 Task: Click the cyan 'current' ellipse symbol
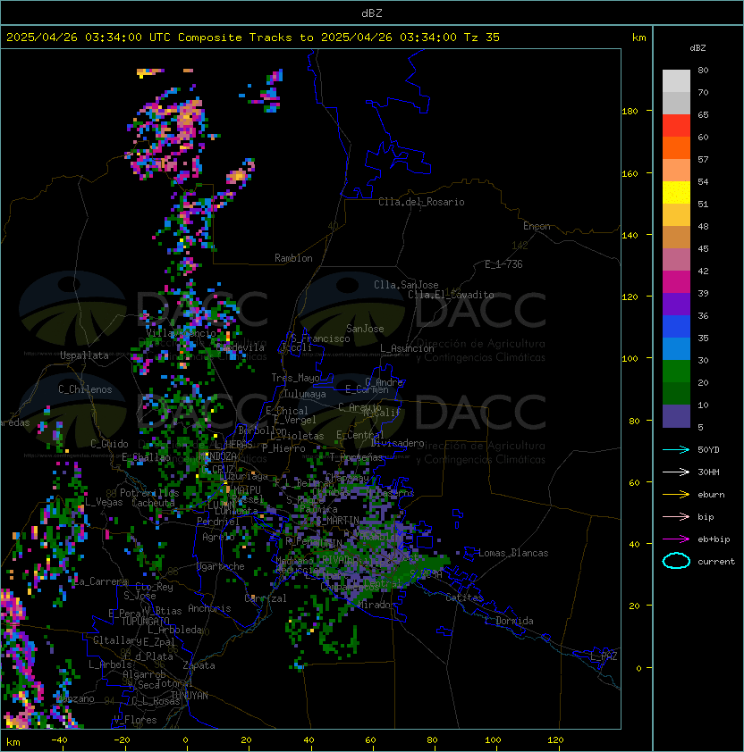click(x=676, y=561)
